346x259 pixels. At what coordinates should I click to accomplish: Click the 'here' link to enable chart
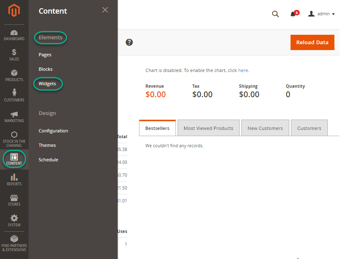click(x=243, y=70)
